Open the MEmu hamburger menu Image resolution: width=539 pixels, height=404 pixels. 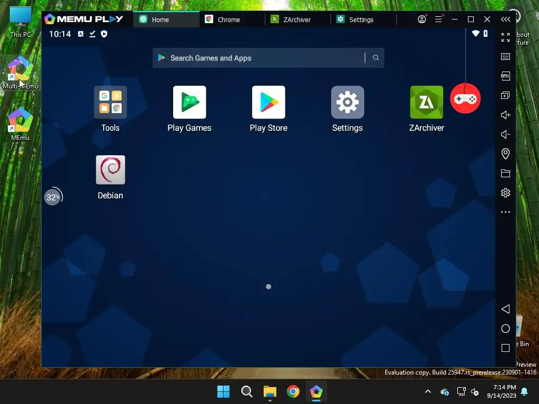[x=438, y=19]
